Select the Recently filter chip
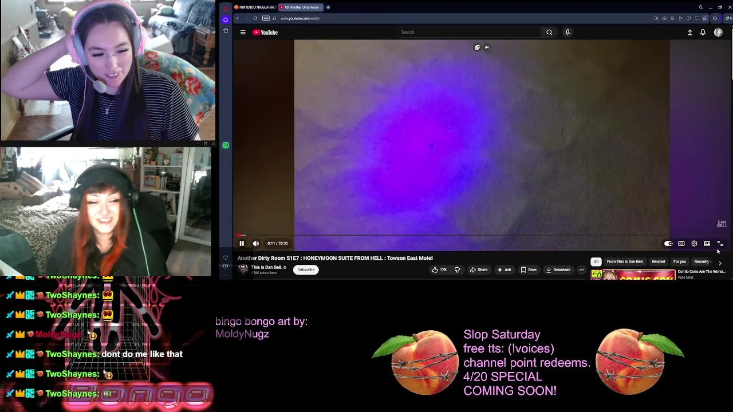 [x=702, y=262]
